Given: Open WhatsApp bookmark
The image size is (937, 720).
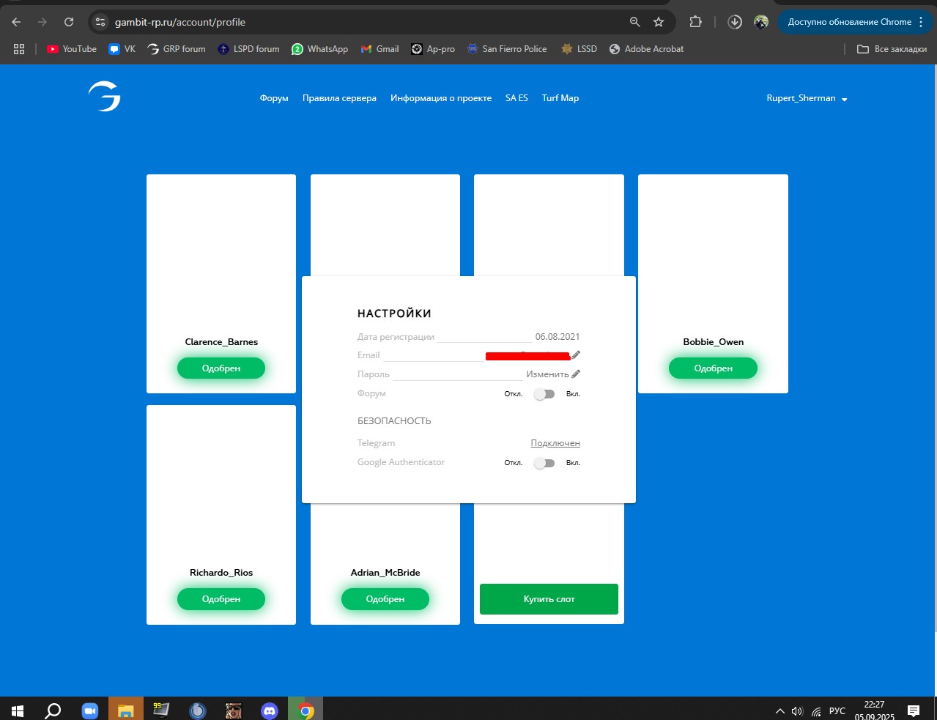Looking at the screenshot, I should click(x=320, y=49).
